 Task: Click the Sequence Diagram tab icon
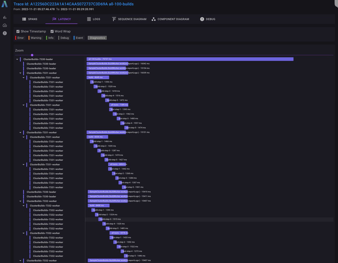pyautogui.click(x=114, y=19)
